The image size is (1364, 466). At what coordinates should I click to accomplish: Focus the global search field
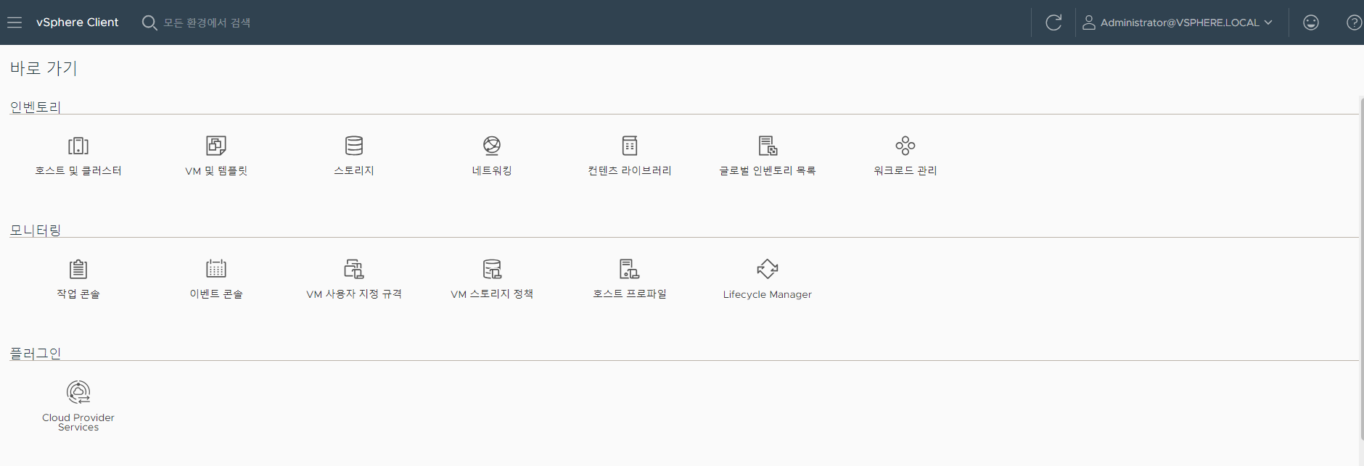pos(207,22)
